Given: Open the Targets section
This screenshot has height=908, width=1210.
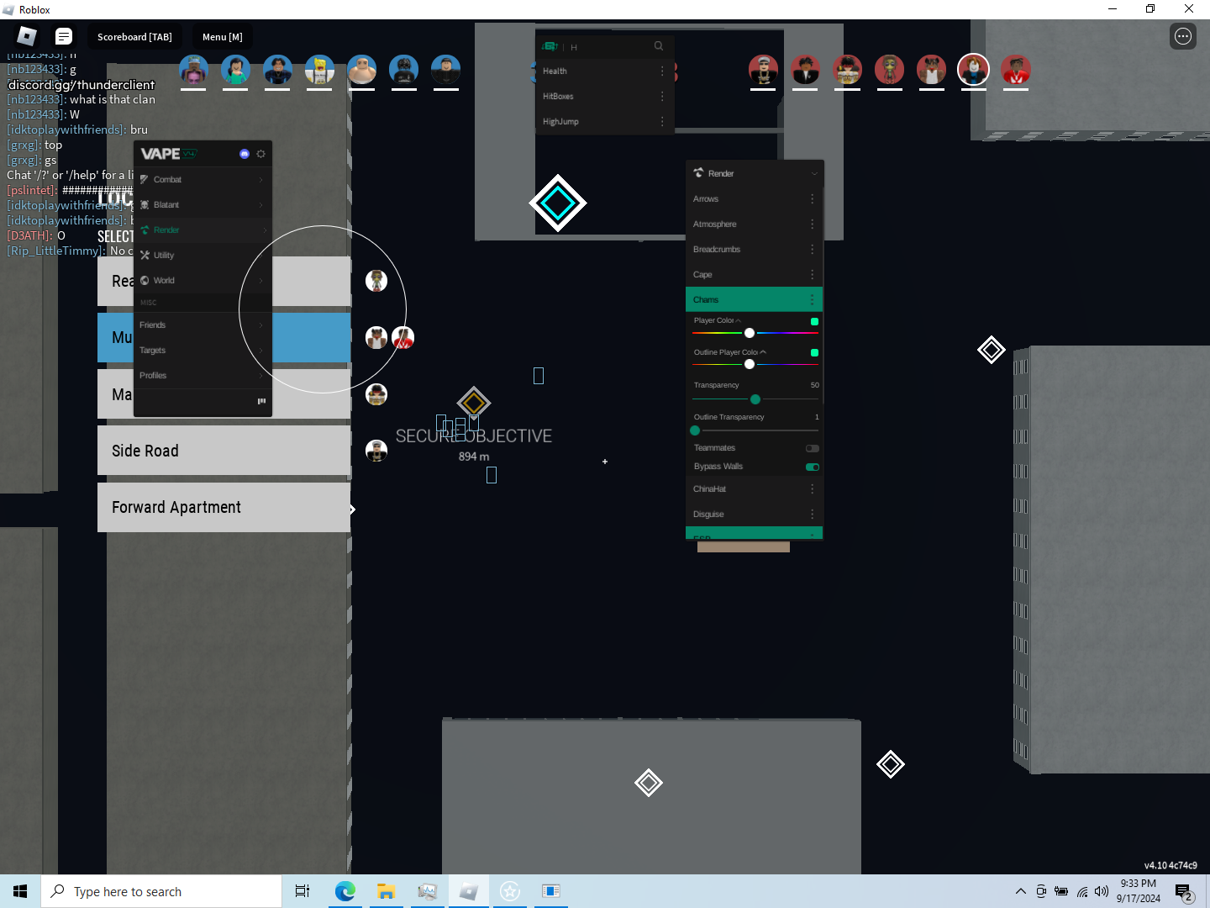Looking at the screenshot, I should 203,350.
